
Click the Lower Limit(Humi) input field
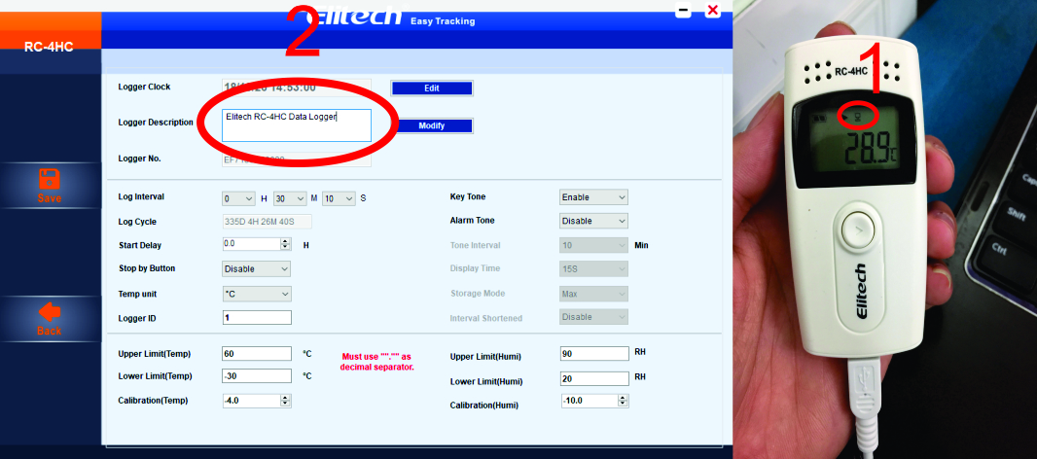click(x=594, y=378)
